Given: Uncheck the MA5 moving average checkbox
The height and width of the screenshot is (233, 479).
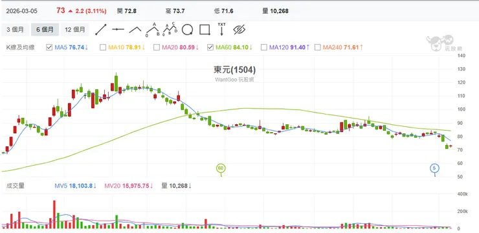Looking at the screenshot, I should tap(49, 47).
